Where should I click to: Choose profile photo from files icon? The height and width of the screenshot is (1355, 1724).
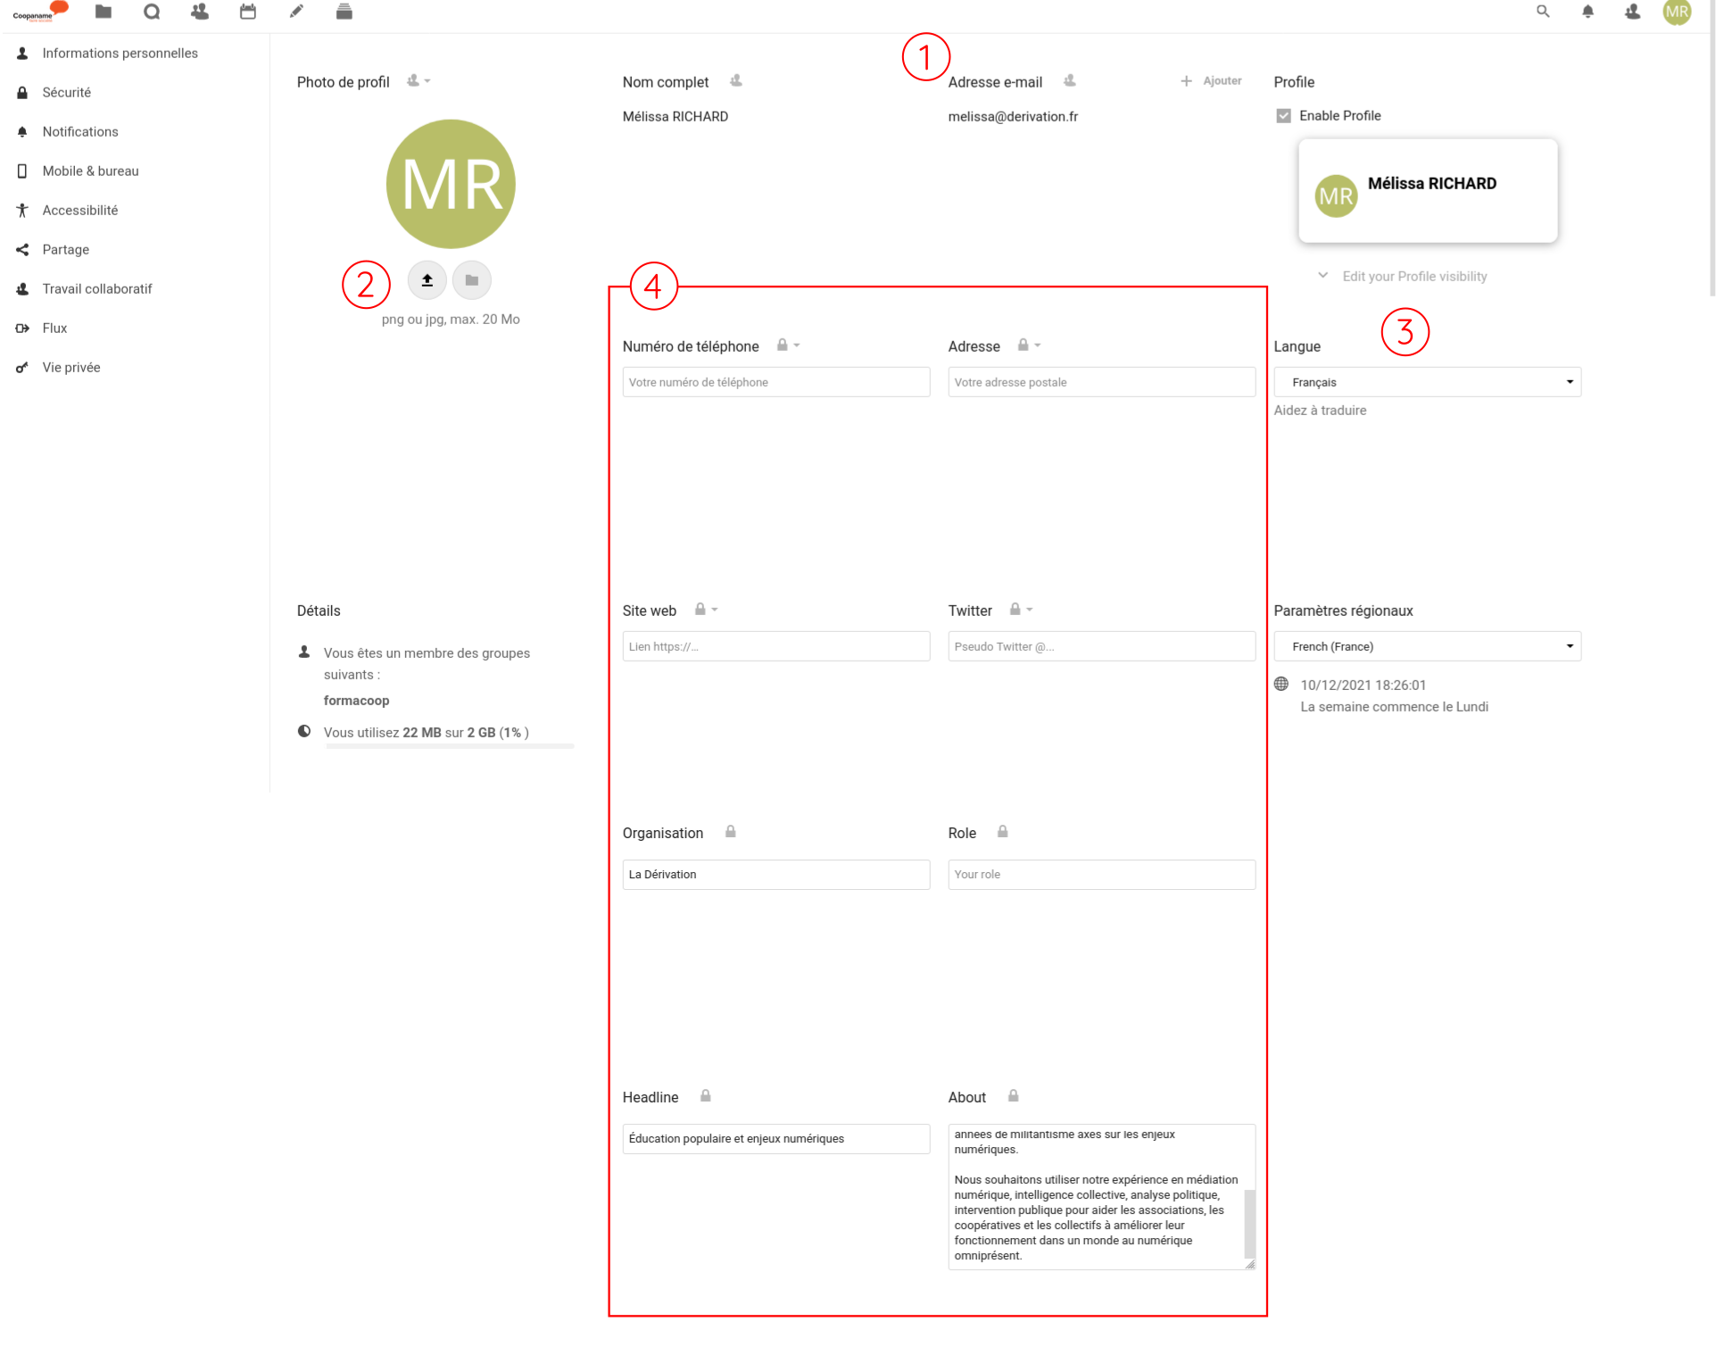pyautogui.click(x=472, y=280)
